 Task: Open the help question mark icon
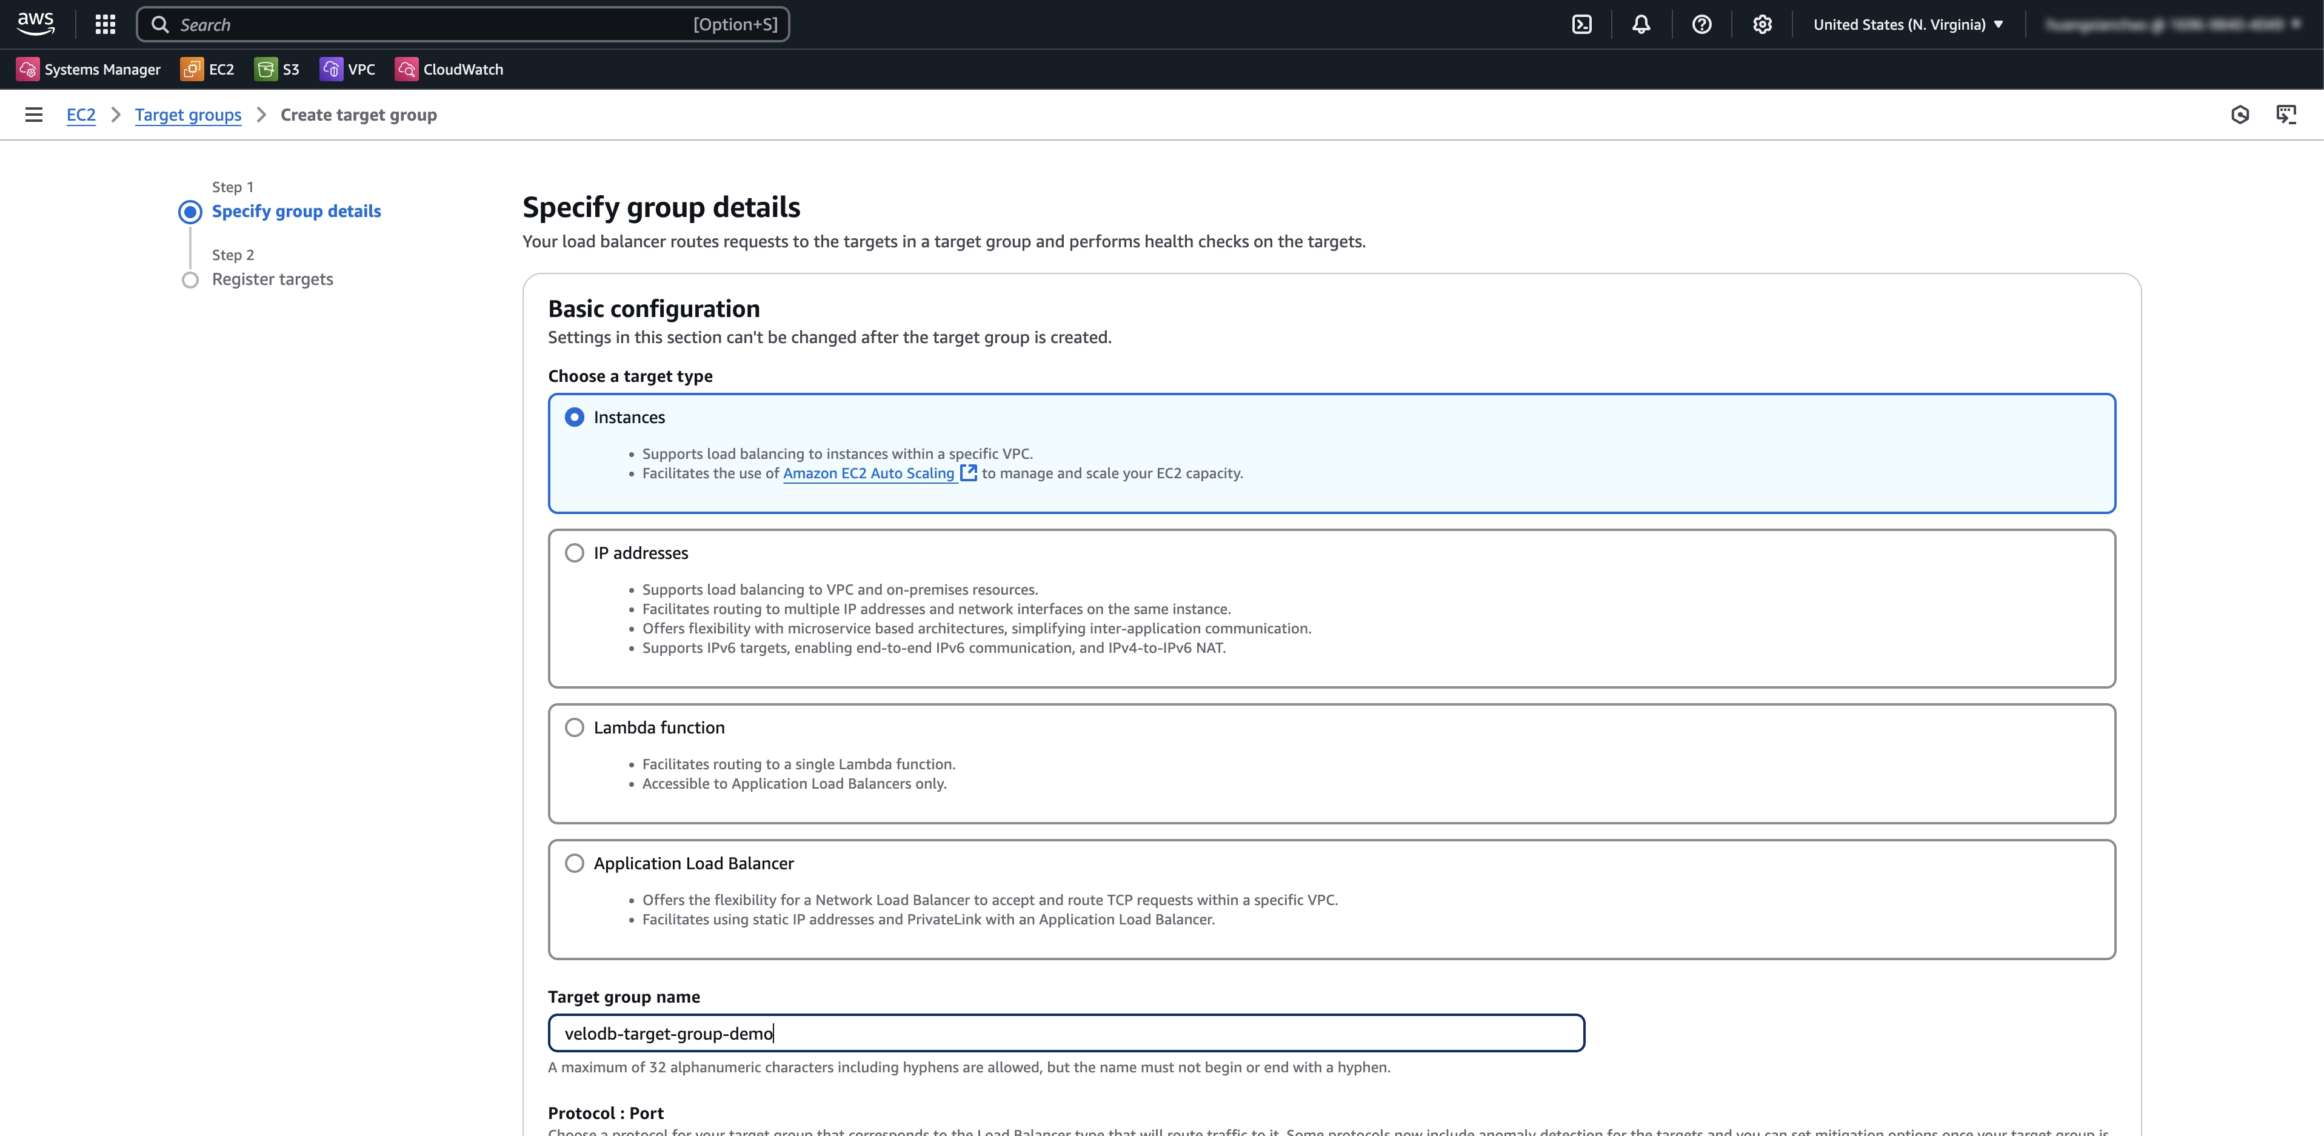point(1701,24)
